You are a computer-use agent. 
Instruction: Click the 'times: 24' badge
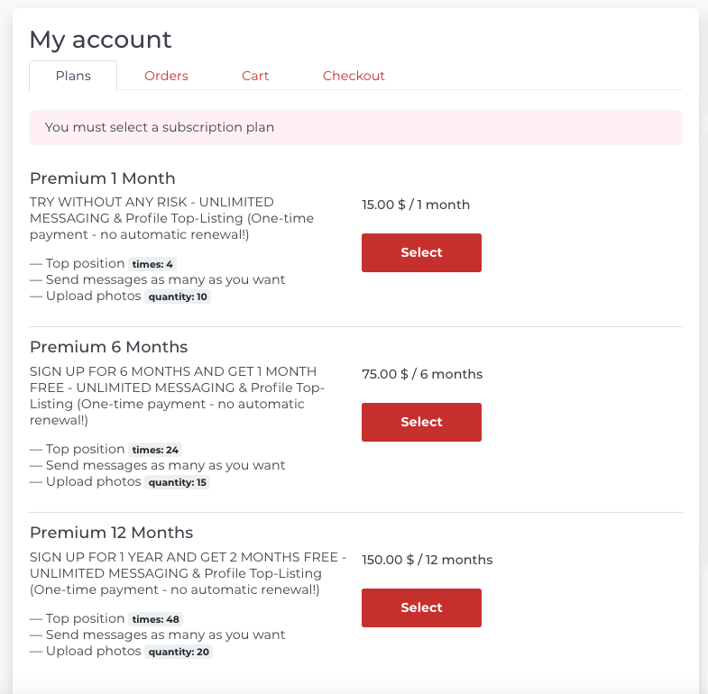(x=155, y=450)
